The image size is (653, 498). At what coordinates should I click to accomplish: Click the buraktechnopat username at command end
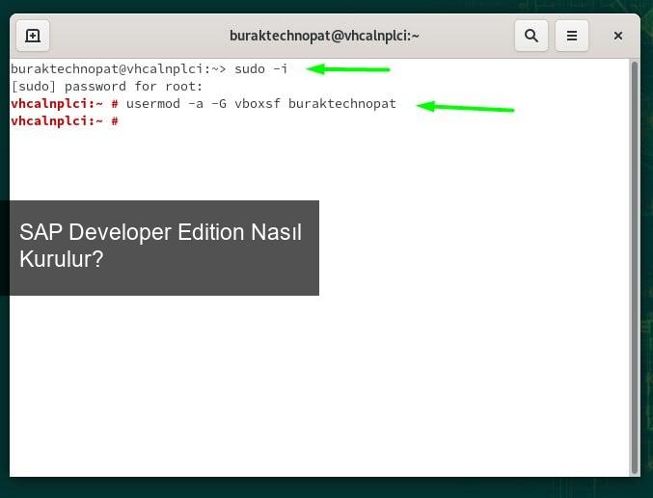(342, 104)
